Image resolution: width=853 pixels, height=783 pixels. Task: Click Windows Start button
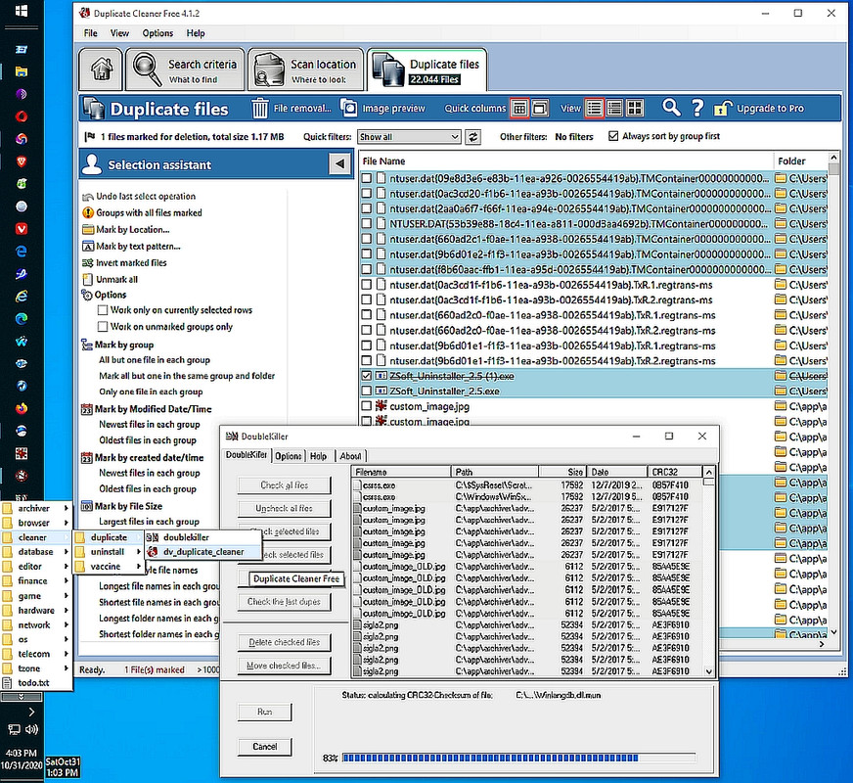22,11
